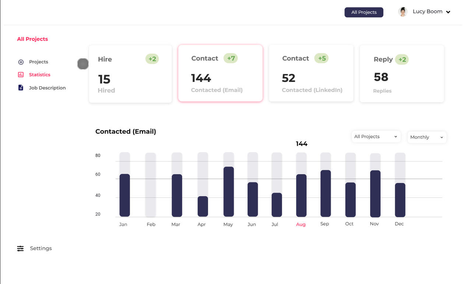Select the Contacted (LinkedIn) stats card

click(x=311, y=73)
